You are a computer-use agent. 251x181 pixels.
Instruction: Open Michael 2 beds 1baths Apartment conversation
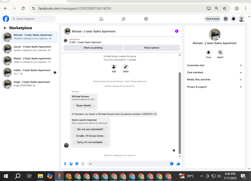coord(30,37)
